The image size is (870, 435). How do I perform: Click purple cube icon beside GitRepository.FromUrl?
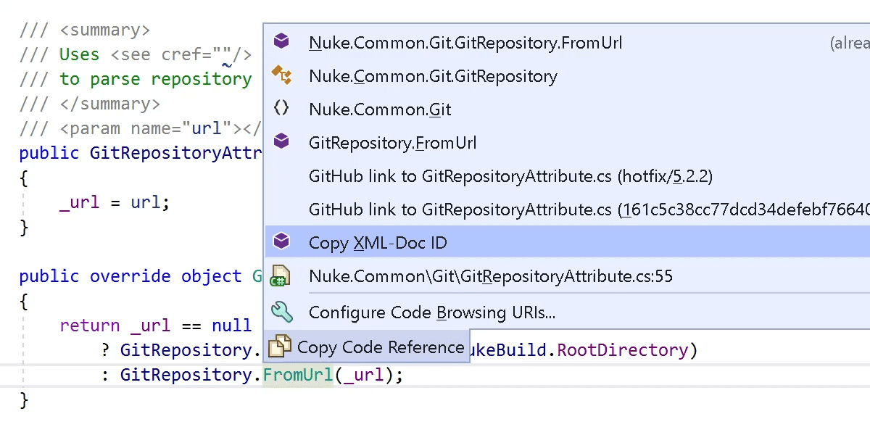click(281, 141)
